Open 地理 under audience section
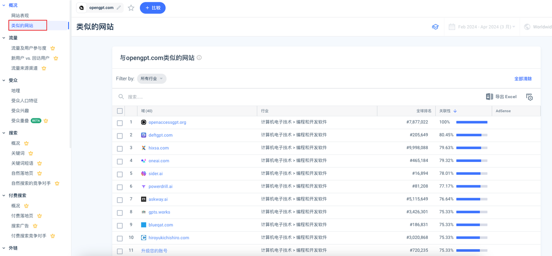Image resolution: width=552 pixels, height=256 pixels. (16, 91)
